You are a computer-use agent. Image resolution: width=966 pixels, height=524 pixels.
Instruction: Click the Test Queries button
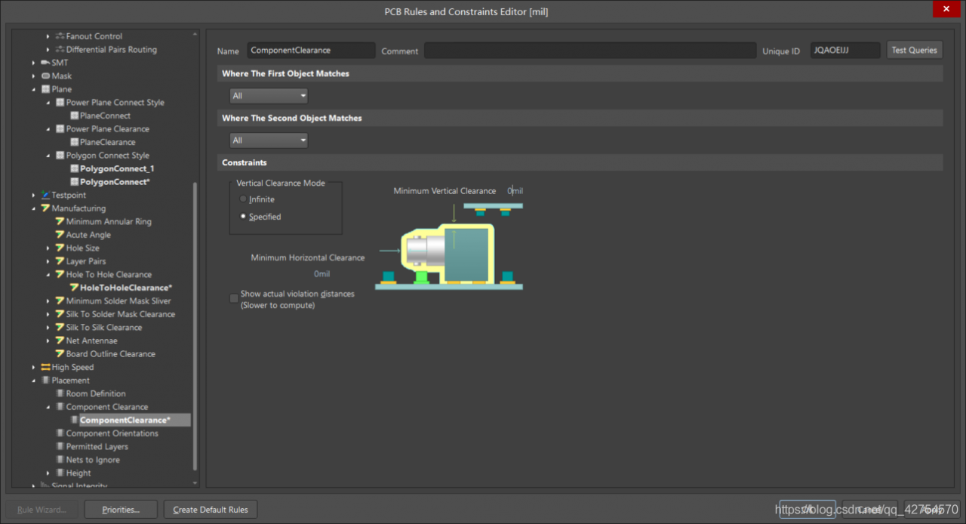[914, 50]
